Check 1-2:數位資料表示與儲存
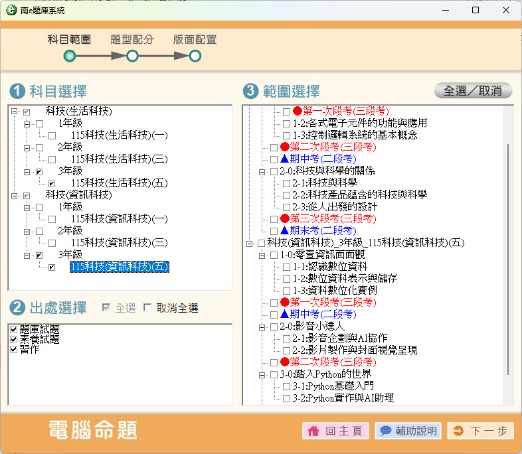The width and height of the screenshot is (522, 454). [286, 279]
